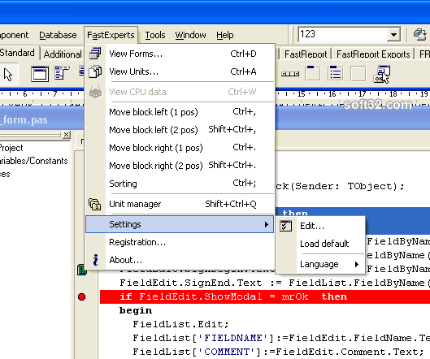
Task: Select the Panel component in palette
Action: (358, 74)
